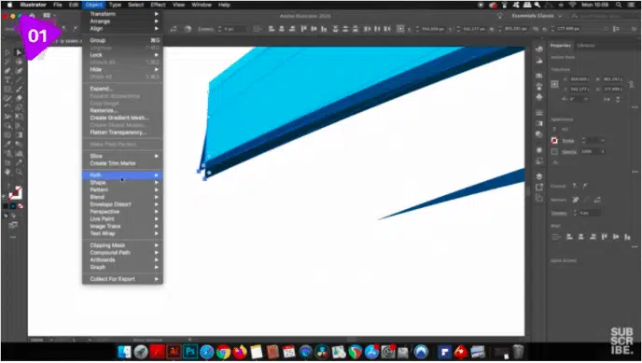Open the File menu in menu bar
This screenshot has width=642, height=363.
click(x=57, y=5)
